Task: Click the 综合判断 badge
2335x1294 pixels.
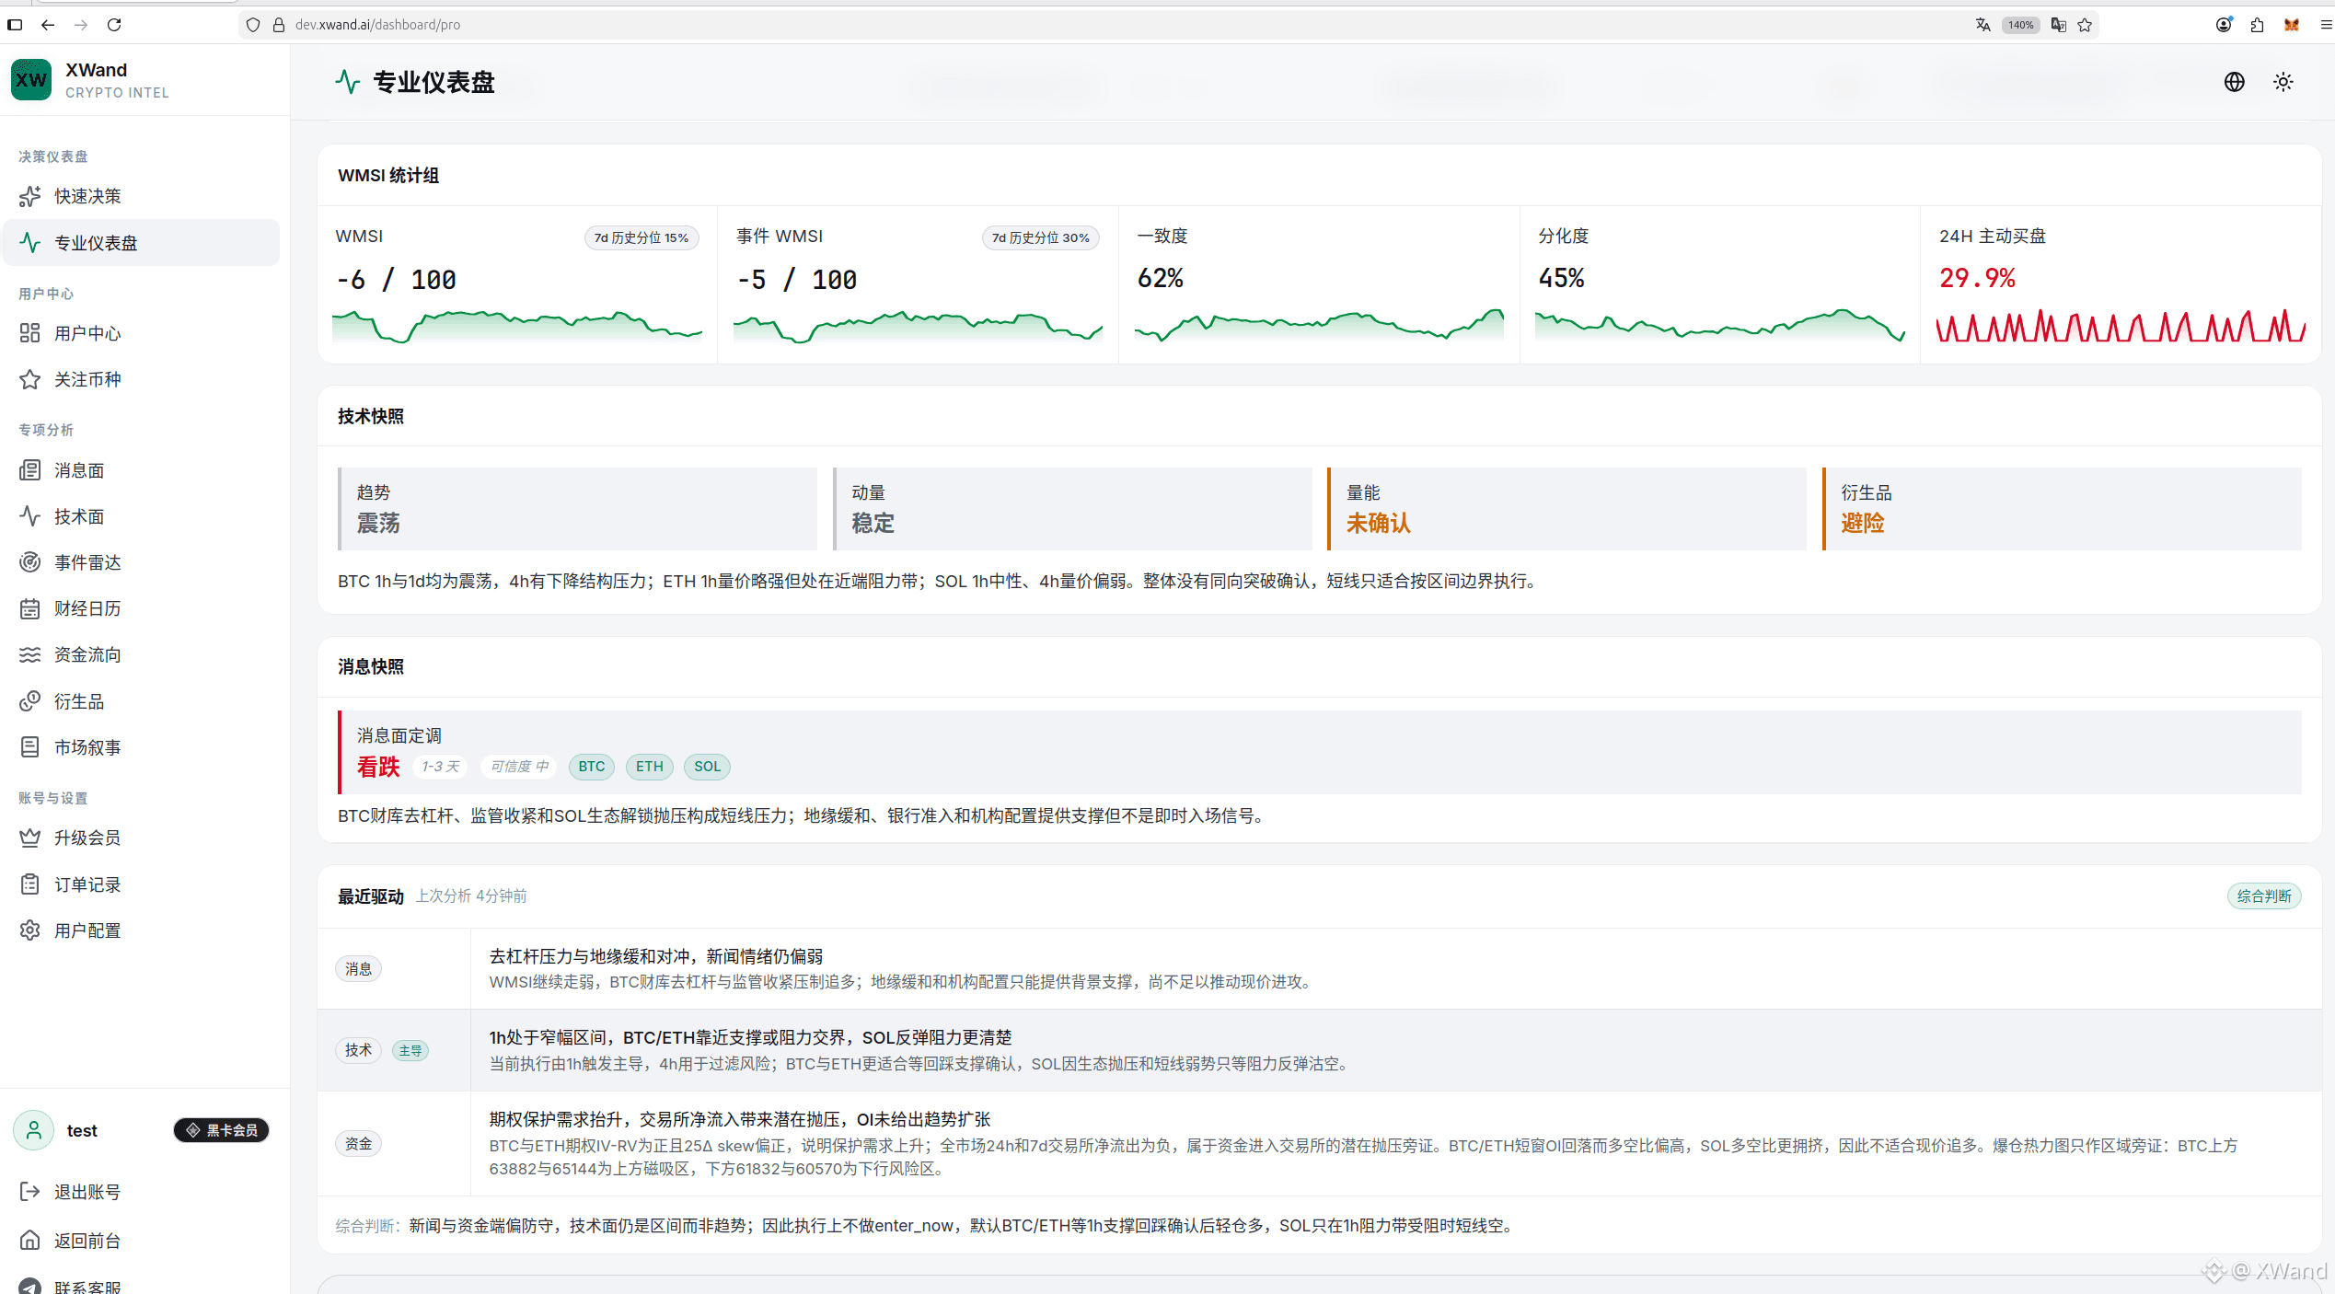Action: 2264,896
